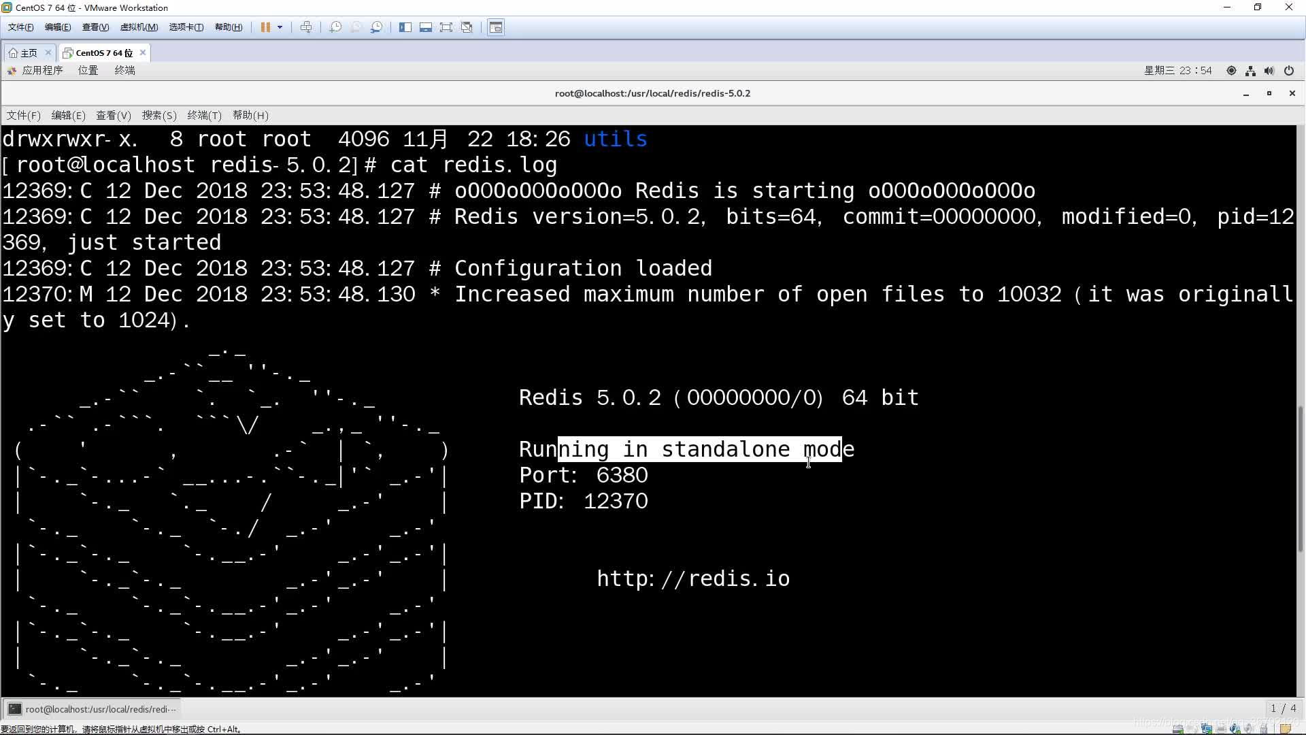
Task: Maximize the terminal window
Action: click(1269, 93)
